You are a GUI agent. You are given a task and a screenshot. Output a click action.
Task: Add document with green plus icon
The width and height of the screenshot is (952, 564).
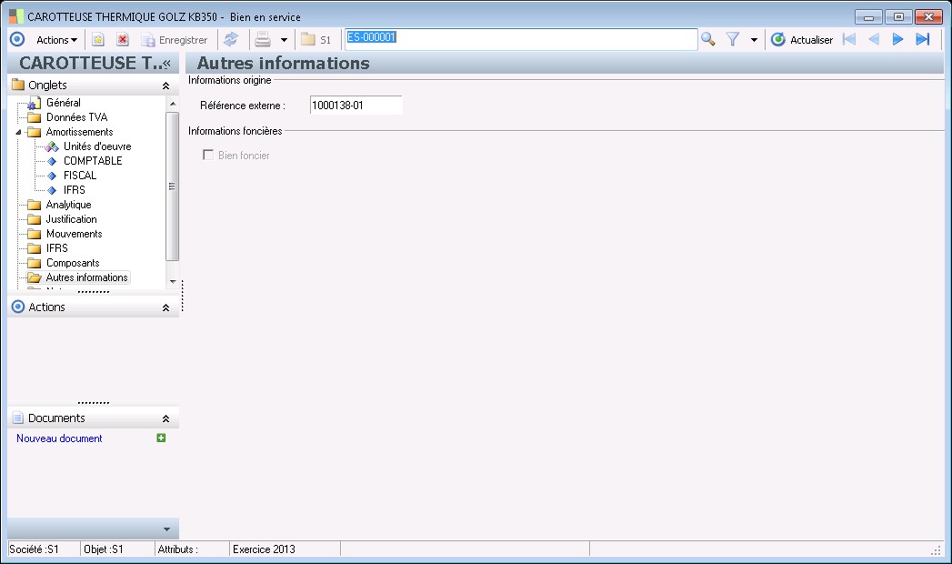click(161, 438)
